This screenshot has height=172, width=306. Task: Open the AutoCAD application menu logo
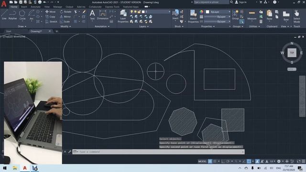4,4
